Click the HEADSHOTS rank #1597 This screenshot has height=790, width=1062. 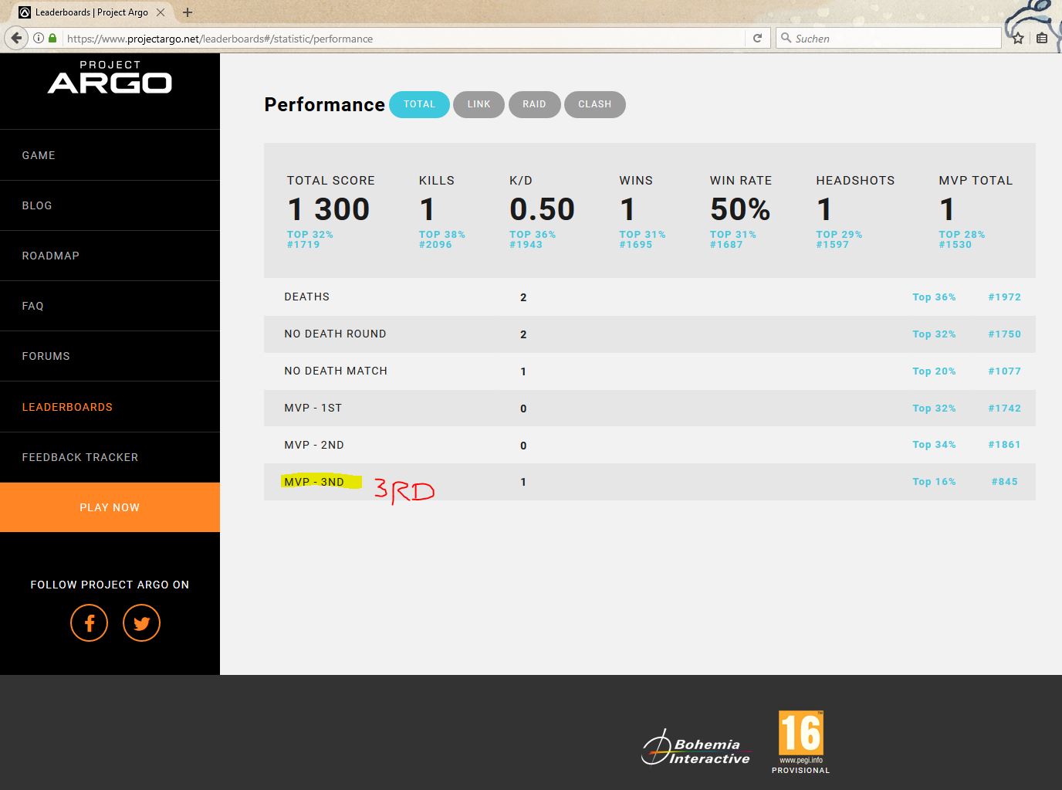tap(833, 245)
